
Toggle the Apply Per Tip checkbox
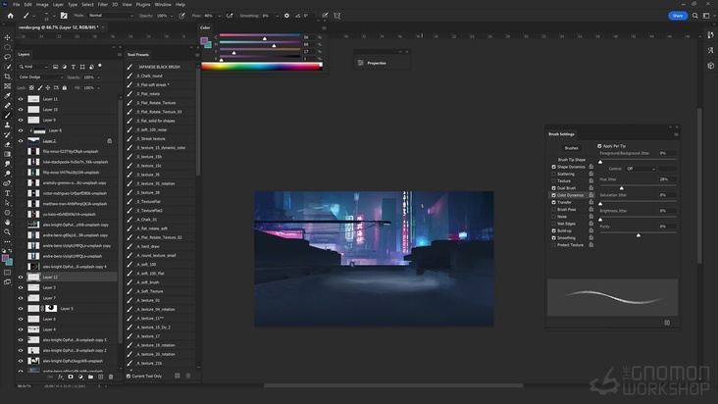tap(599, 146)
